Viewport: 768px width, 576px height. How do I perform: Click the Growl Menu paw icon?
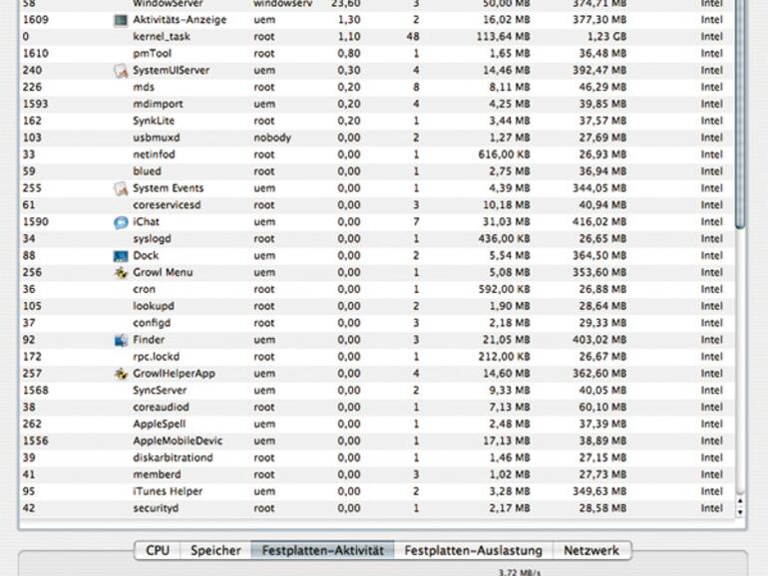point(121,273)
